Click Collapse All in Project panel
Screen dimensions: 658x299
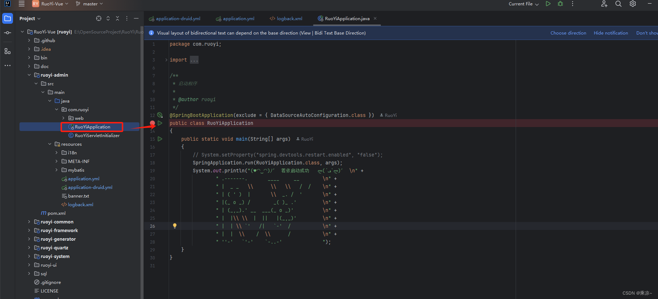(117, 18)
